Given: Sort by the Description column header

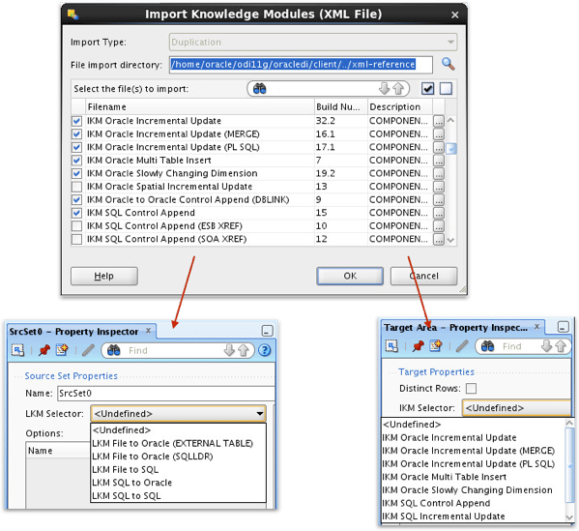Looking at the screenshot, I should click(x=400, y=106).
